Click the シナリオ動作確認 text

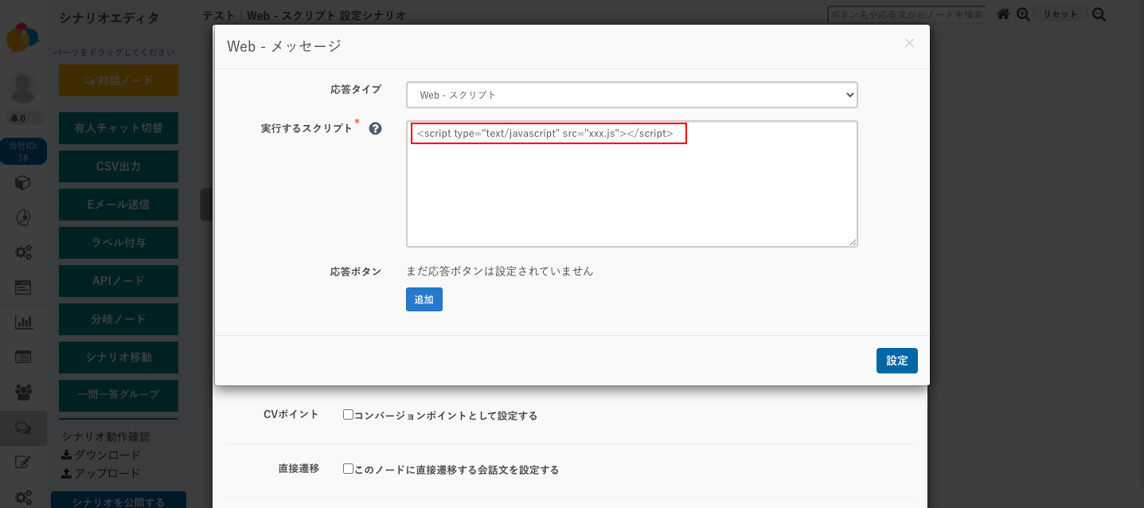106,437
